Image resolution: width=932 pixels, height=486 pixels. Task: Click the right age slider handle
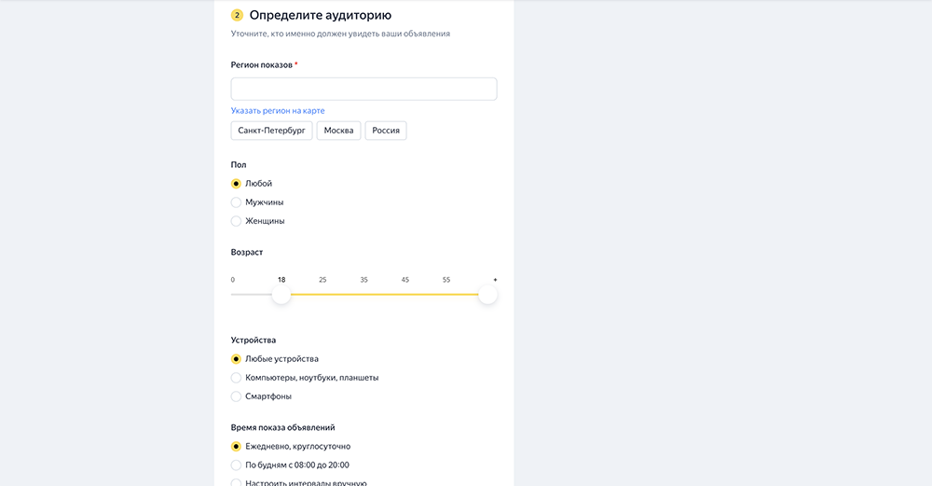pyautogui.click(x=487, y=295)
